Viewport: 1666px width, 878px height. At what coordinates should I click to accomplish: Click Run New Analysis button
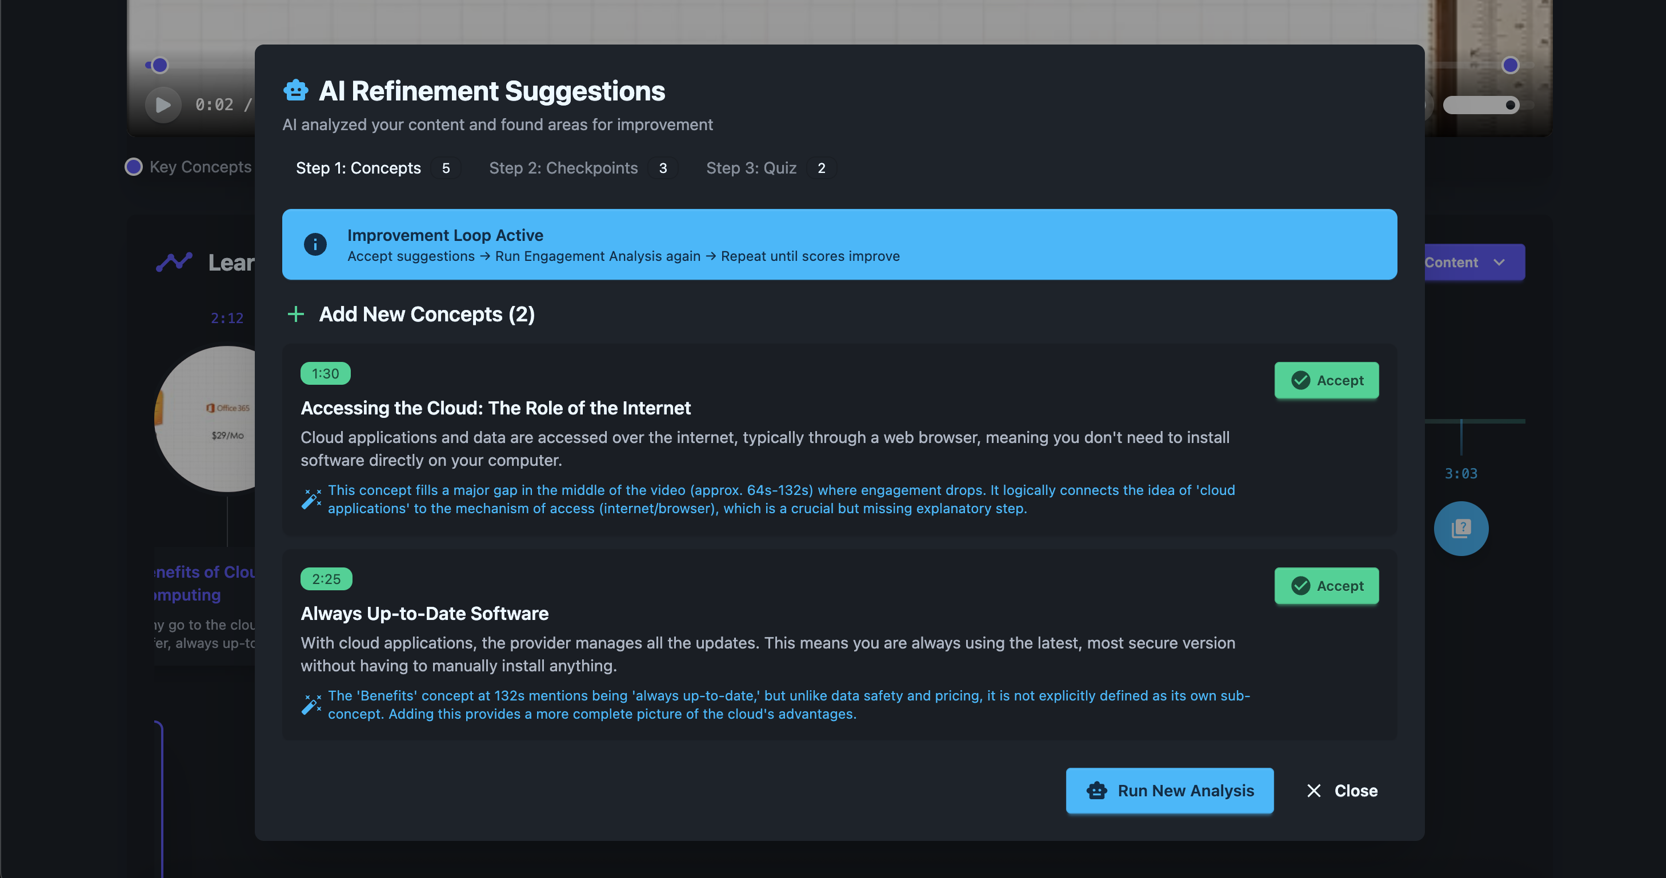[x=1169, y=790]
